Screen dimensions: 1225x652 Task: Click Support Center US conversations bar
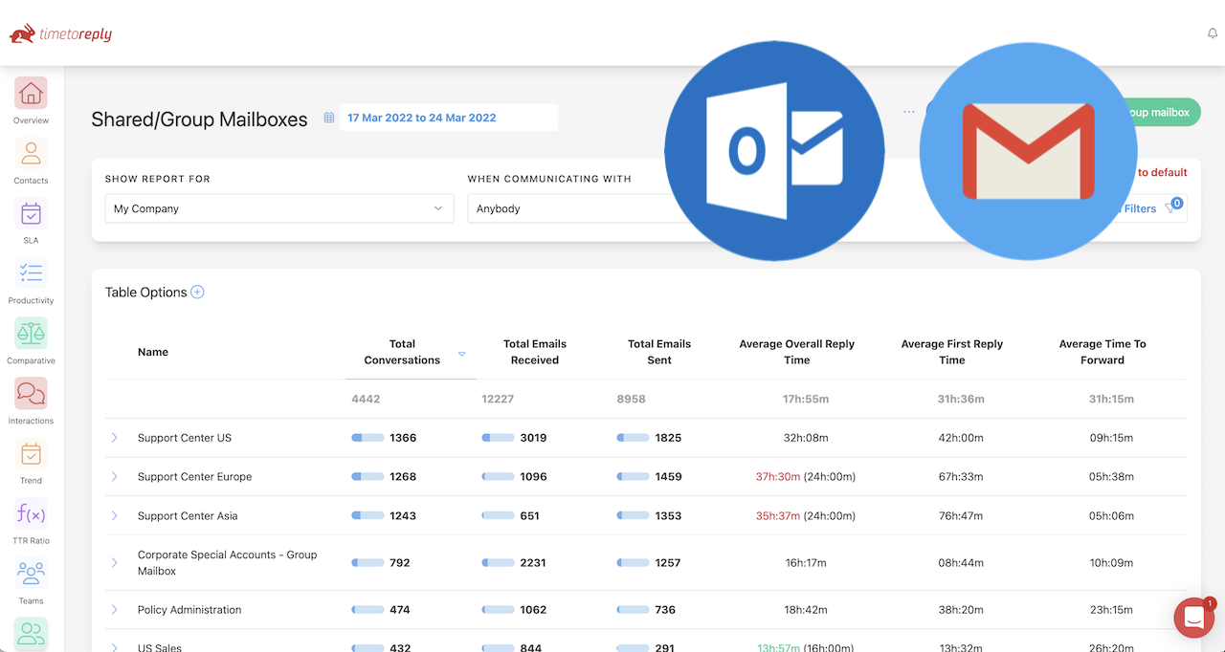coord(367,438)
